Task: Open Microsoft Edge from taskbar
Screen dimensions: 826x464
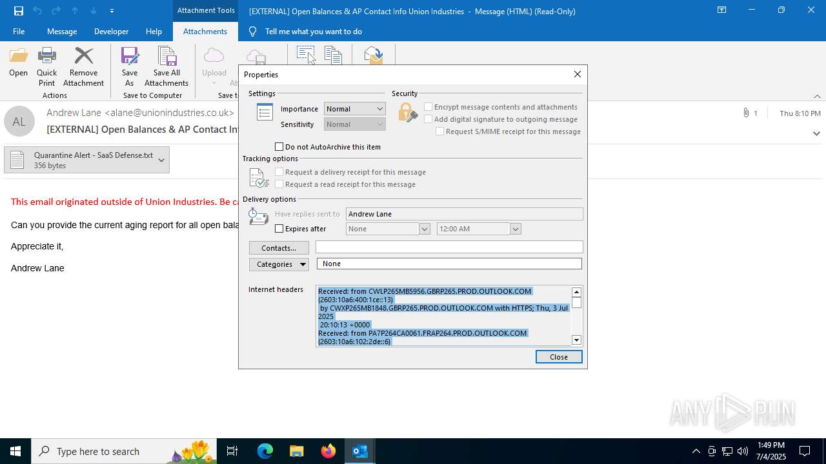Action: 265,451
